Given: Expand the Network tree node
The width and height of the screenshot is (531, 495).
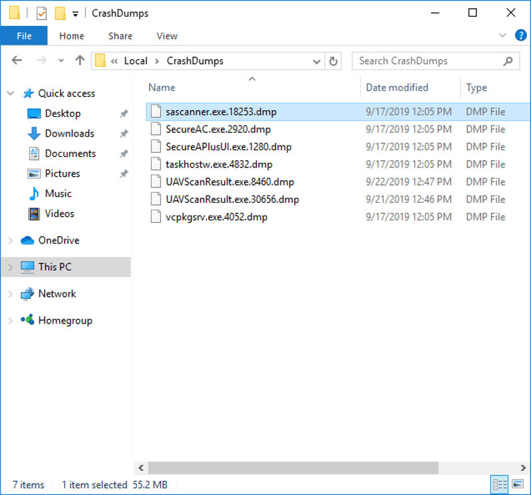Looking at the screenshot, I should coord(11,294).
